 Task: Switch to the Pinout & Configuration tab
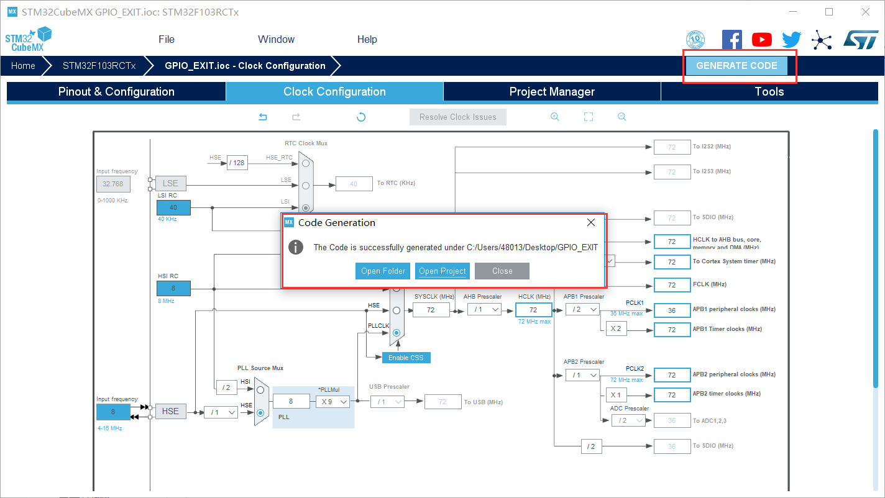(116, 92)
